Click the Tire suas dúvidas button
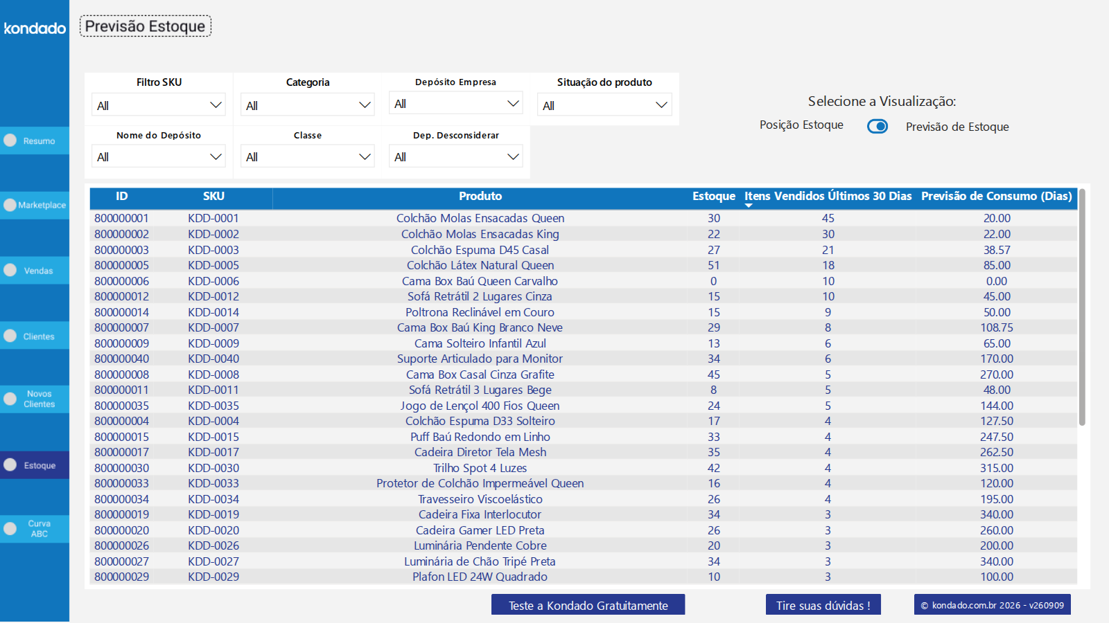 click(823, 605)
